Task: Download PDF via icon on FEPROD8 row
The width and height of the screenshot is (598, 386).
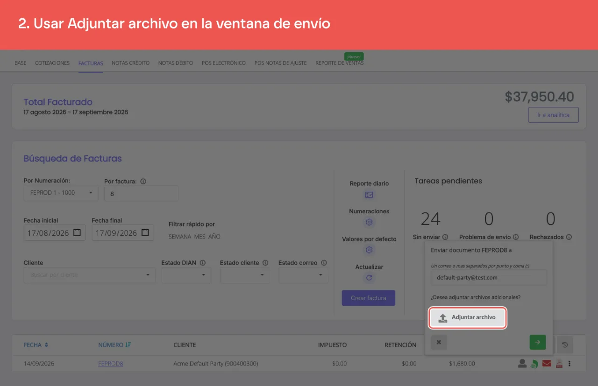Action: point(559,364)
